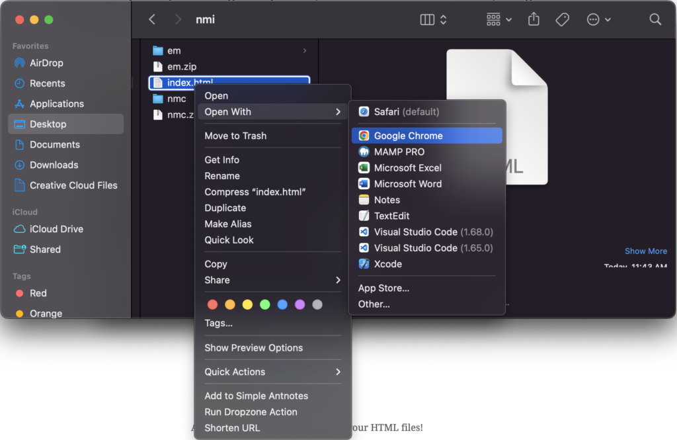The image size is (677, 440).
Task: Click the Show More link in preview
Action: pos(645,251)
